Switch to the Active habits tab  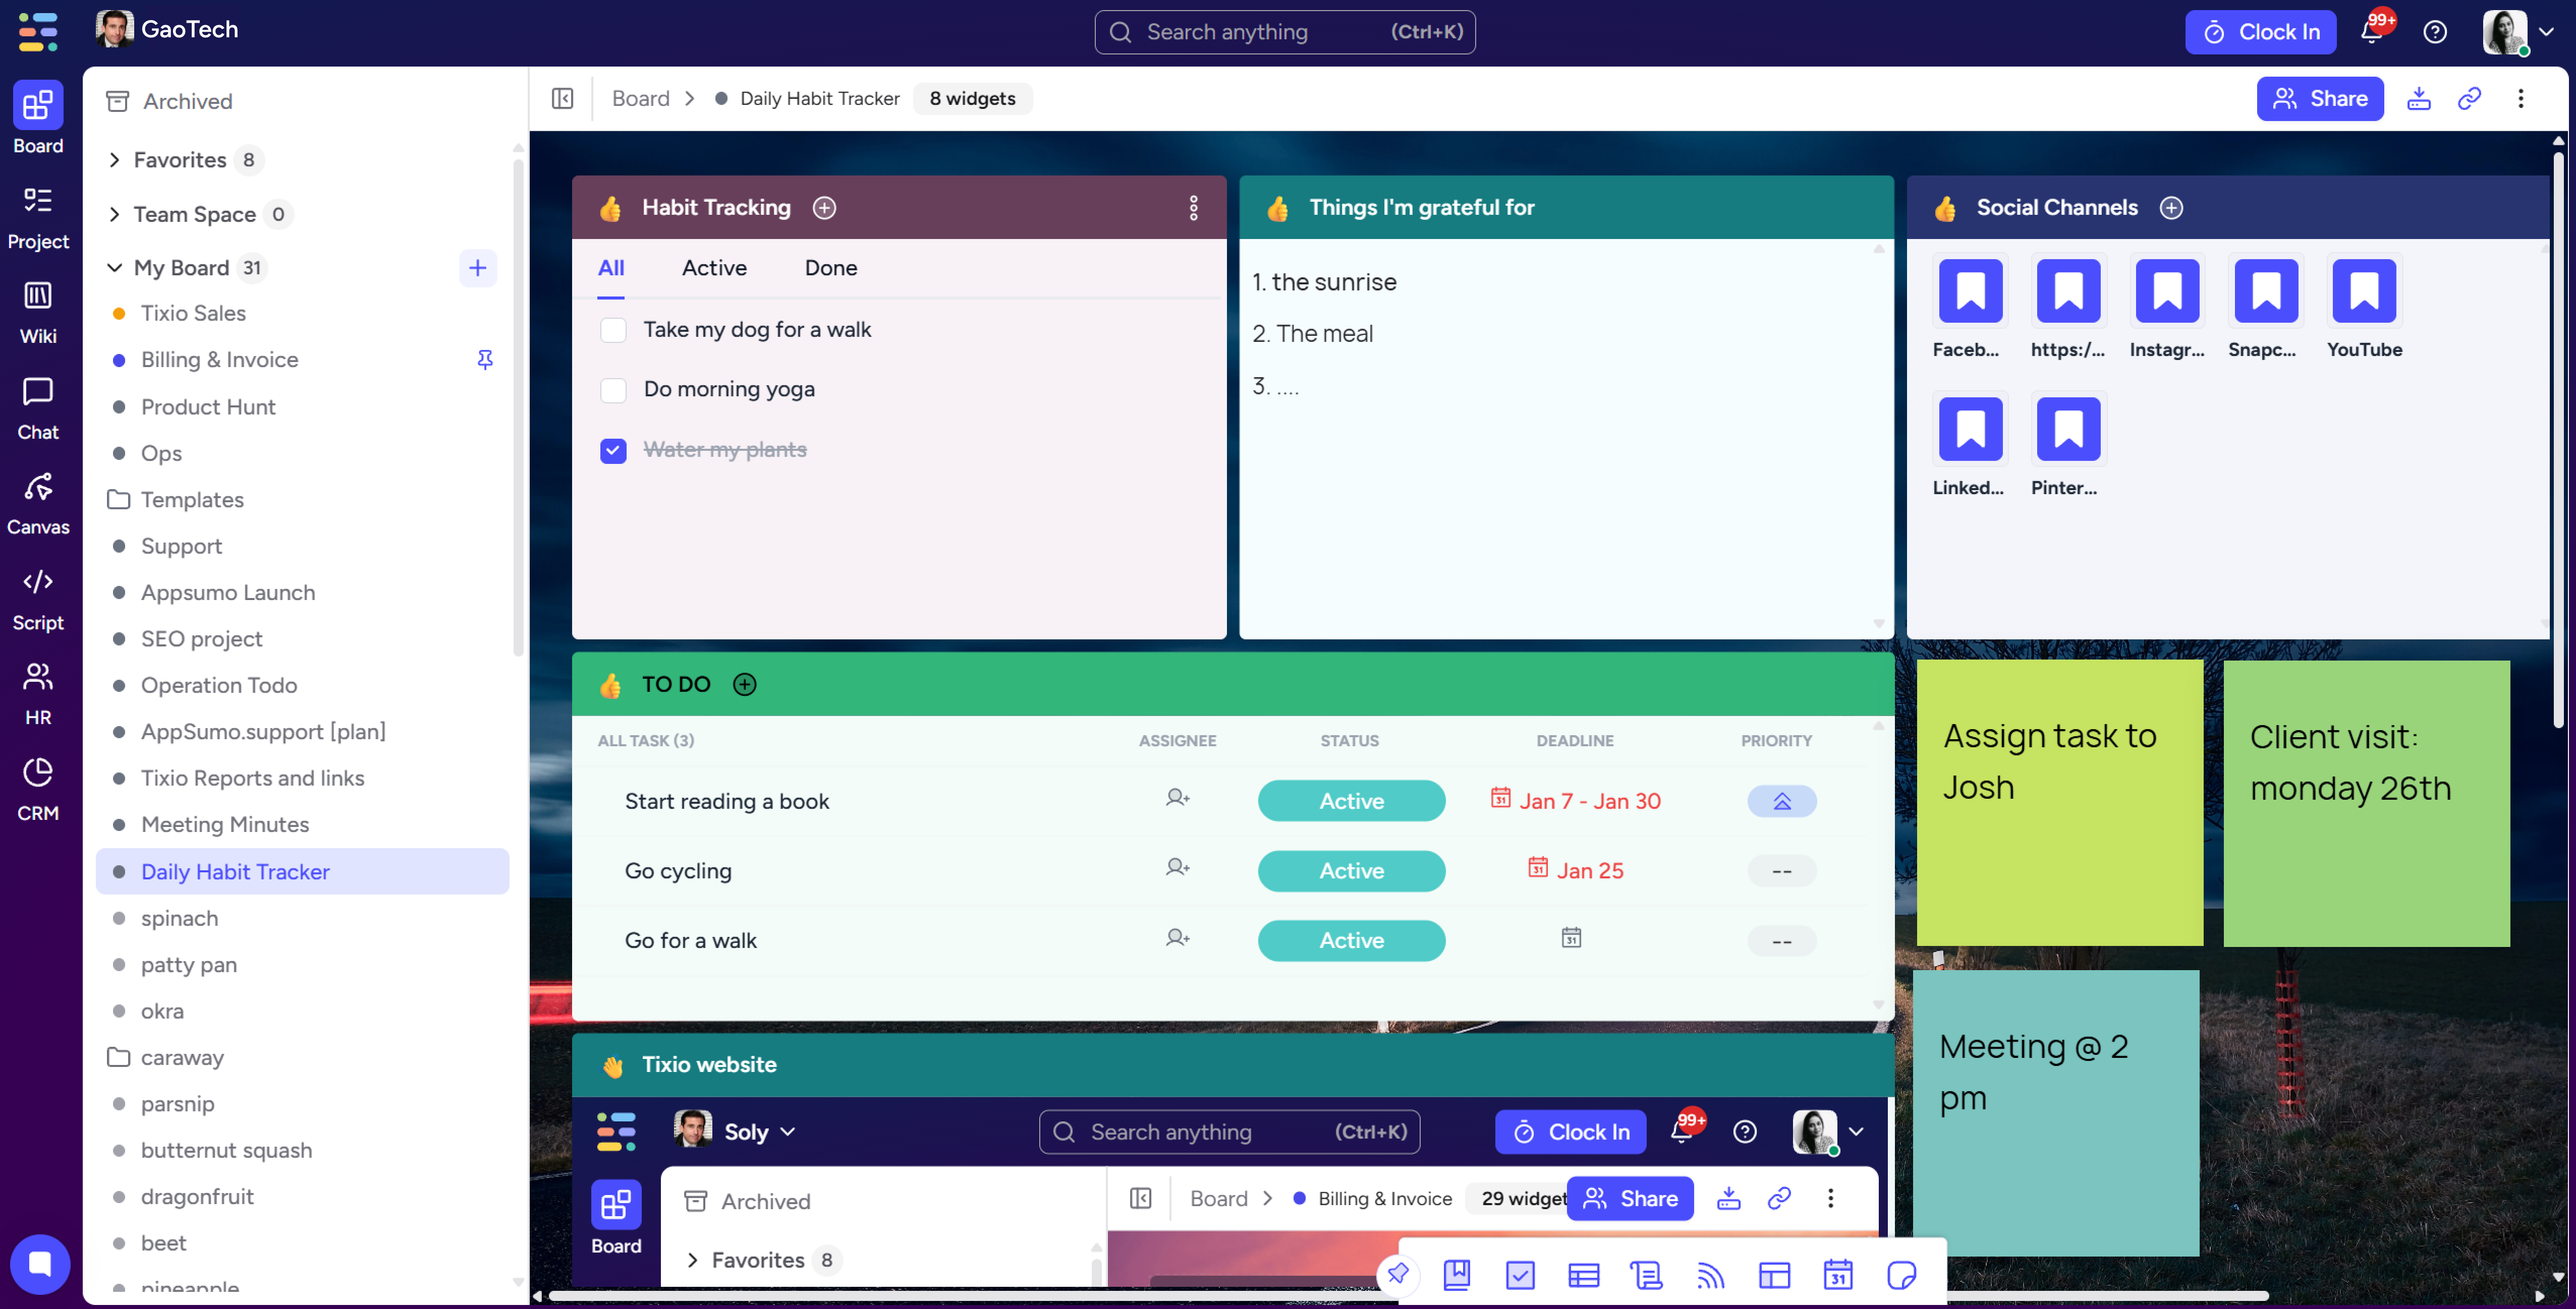coord(714,268)
